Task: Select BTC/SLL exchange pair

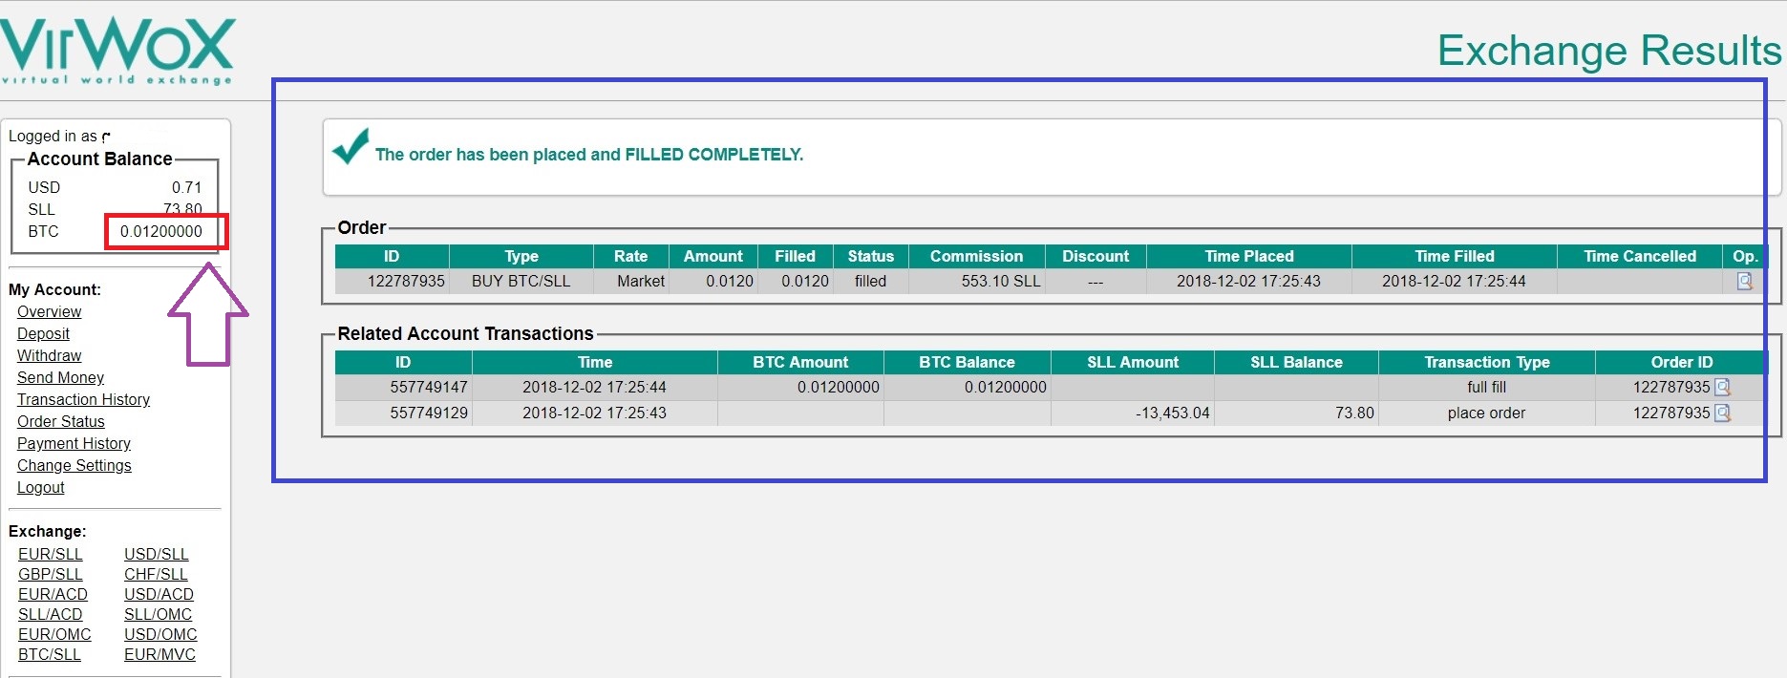Action: click(x=49, y=654)
